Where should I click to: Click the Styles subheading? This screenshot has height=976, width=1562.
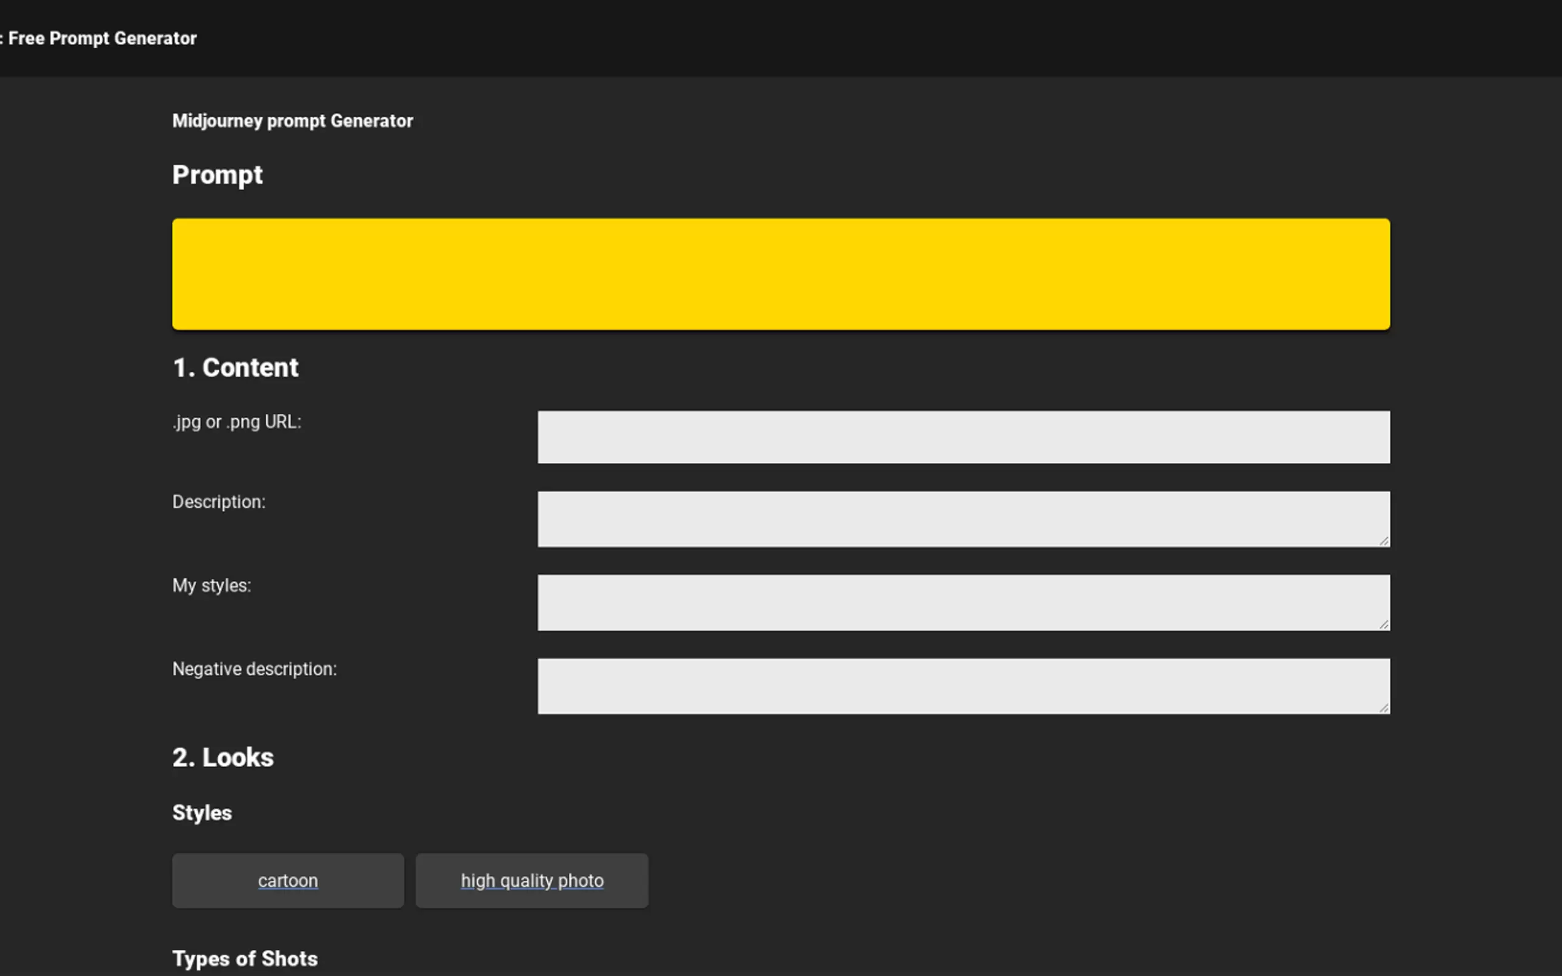[x=202, y=813]
